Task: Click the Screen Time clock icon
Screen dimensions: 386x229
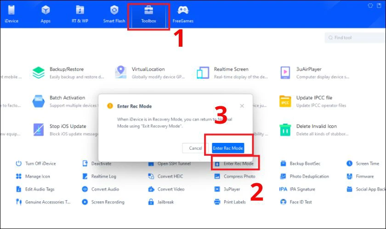Action: [349, 164]
